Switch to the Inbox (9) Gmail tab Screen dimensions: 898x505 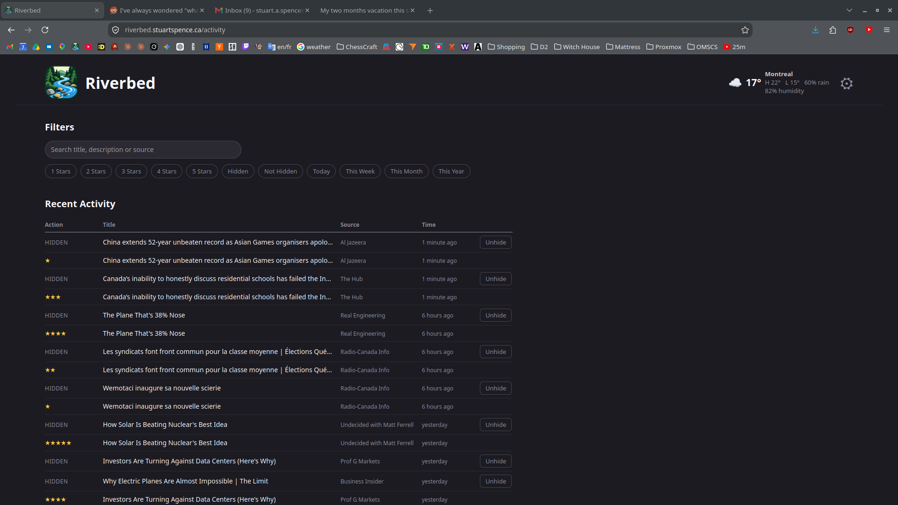pos(262,10)
